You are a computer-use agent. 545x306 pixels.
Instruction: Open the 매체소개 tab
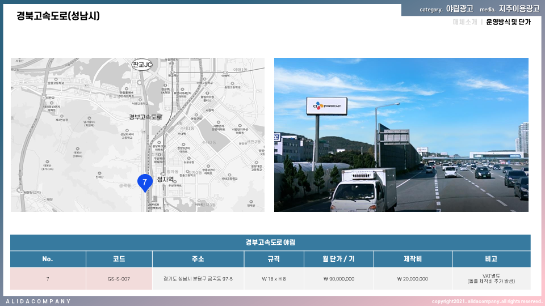point(464,22)
